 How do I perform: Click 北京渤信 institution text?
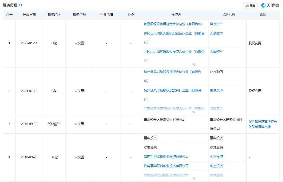pos(216,72)
